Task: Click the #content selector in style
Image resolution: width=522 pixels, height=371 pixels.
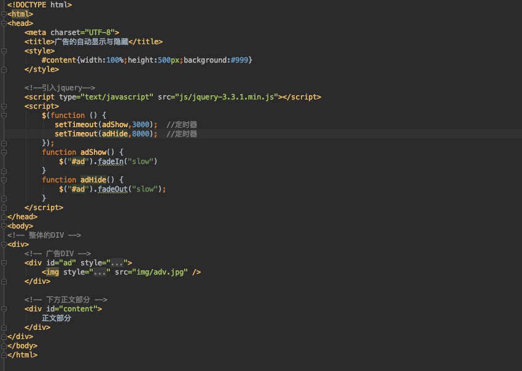Action: coord(59,60)
